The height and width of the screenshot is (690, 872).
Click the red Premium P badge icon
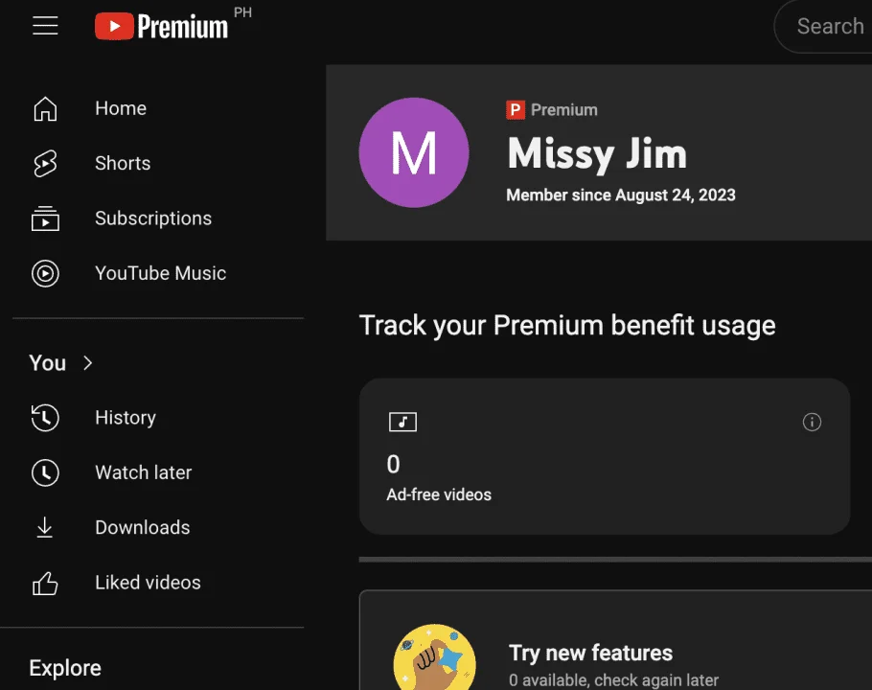(515, 110)
